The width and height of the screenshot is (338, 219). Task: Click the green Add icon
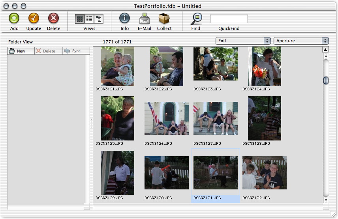(x=14, y=19)
